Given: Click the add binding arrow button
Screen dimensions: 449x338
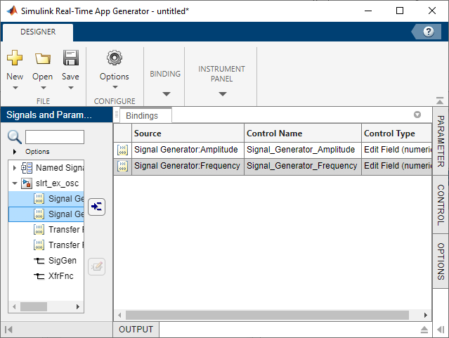Looking at the screenshot, I should [97, 207].
